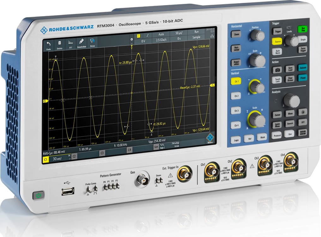321x237 pixels.
Task: Tap the C1 trigger source badge
Action: 138,36
